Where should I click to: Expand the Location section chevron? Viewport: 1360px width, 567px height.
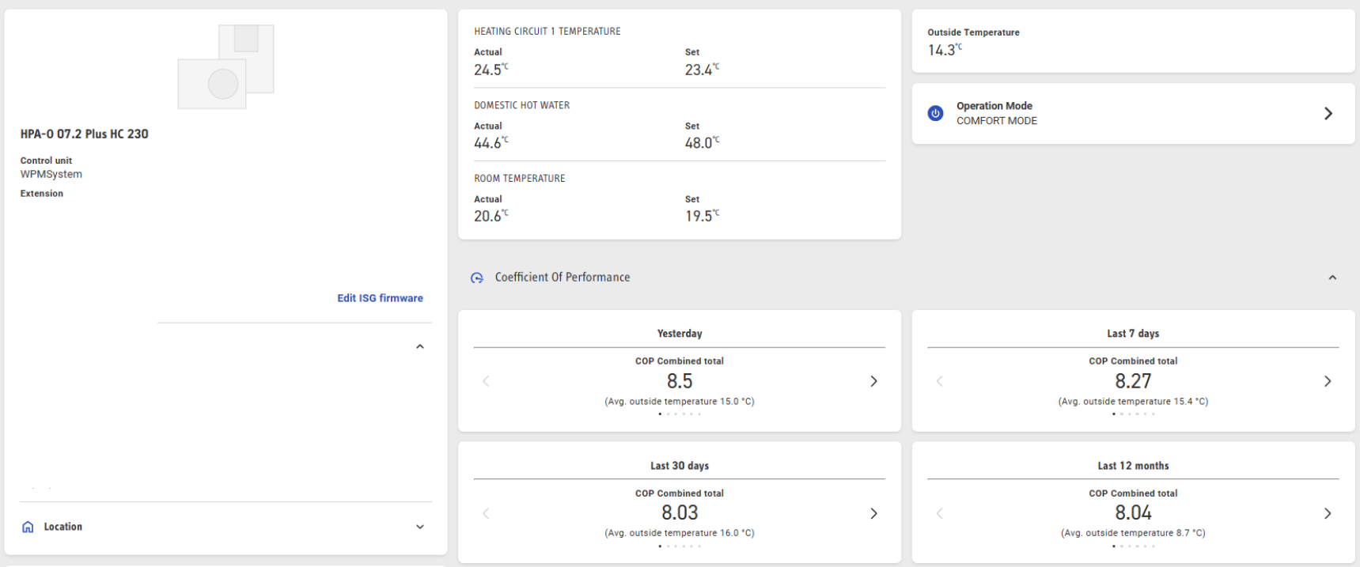tap(420, 527)
